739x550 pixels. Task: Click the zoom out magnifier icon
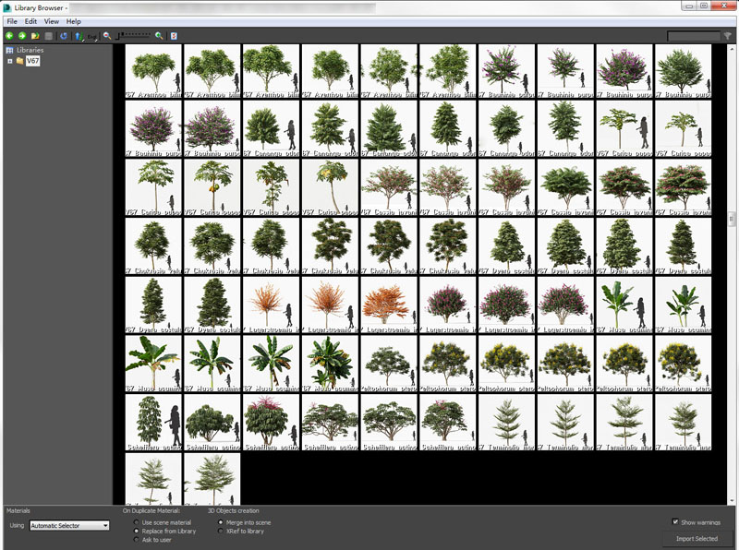pyautogui.click(x=107, y=36)
